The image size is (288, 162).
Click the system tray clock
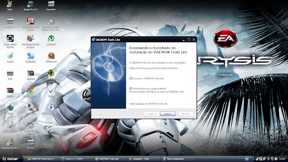click(x=282, y=159)
